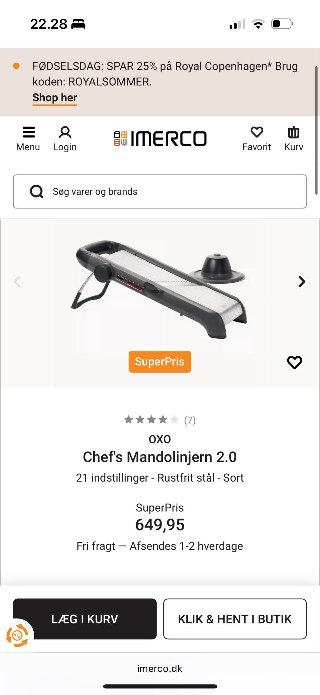
Task: Add mandolin to favorites with heart toggle
Action: 294,362
